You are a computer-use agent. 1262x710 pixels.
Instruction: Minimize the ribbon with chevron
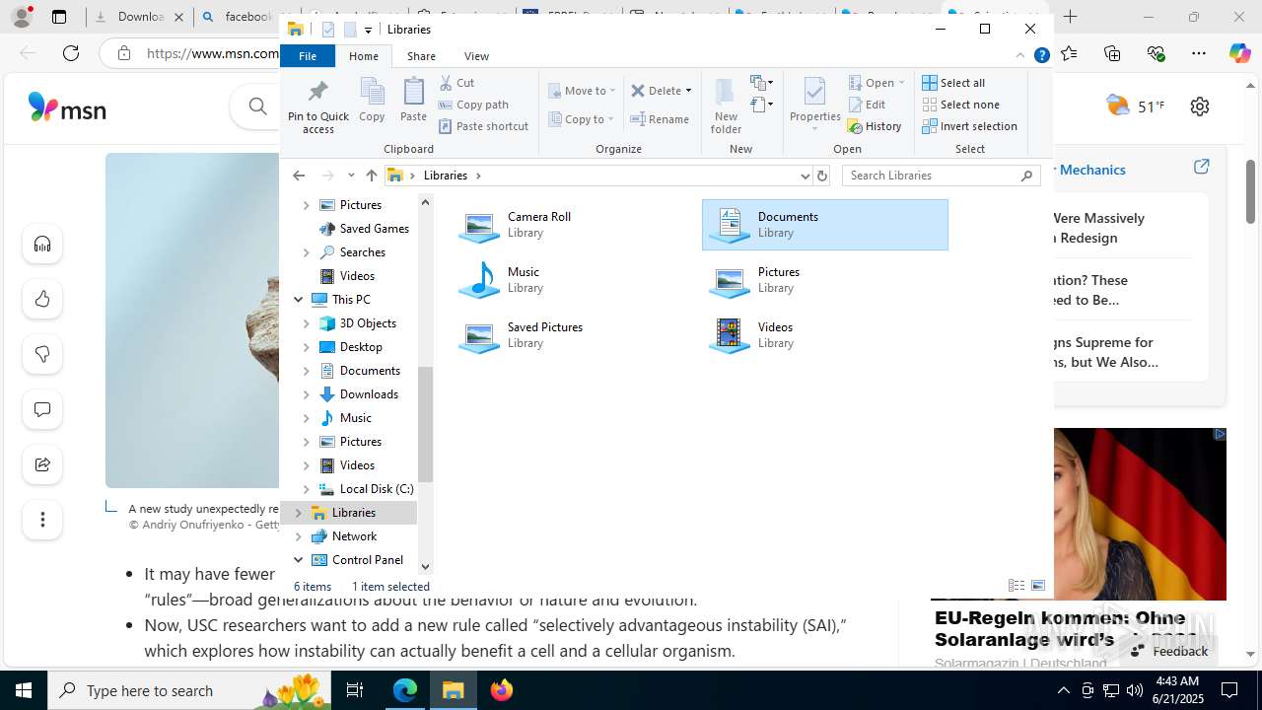click(x=1020, y=56)
